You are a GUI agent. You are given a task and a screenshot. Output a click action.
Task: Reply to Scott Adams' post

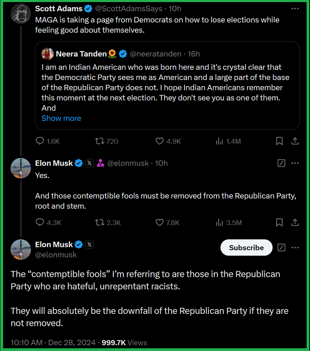pyautogui.click(x=40, y=141)
